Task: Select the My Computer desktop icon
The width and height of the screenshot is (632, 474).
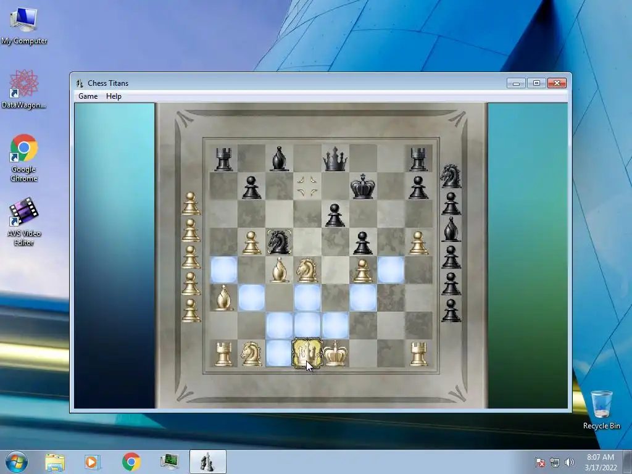Action: 24,25
